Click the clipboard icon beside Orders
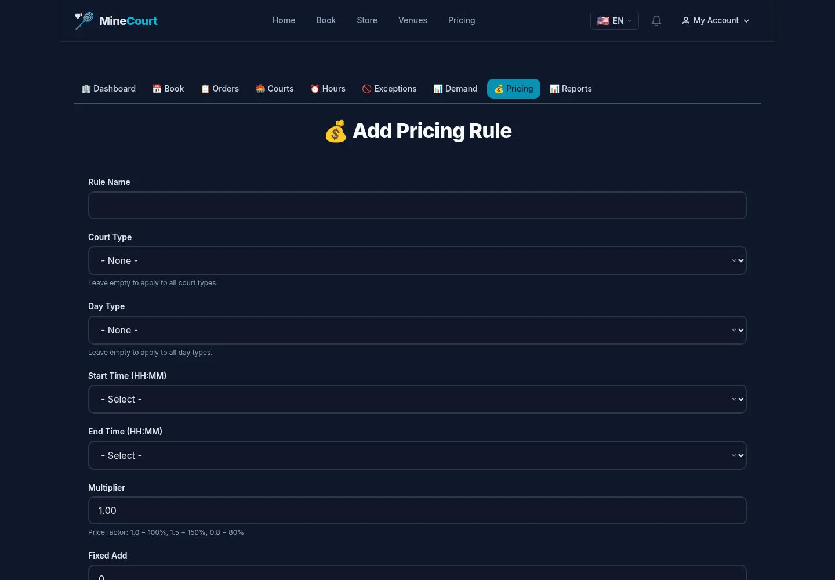This screenshot has height=580, width=835. [205, 89]
